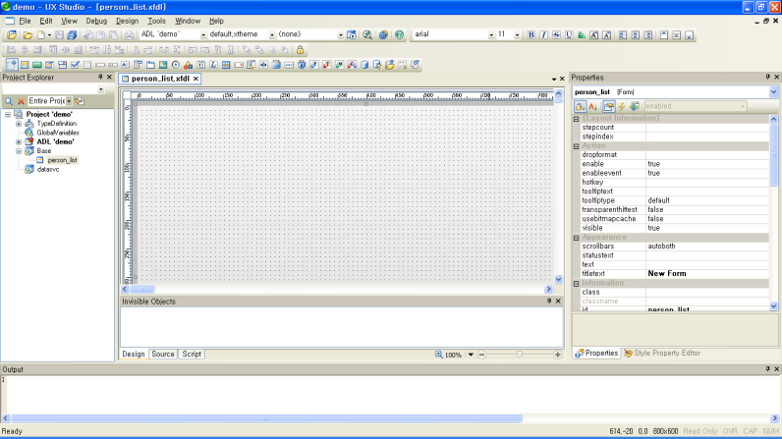The height and width of the screenshot is (439, 782).
Task: Switch to the Script tab
Action: (192, 355)
